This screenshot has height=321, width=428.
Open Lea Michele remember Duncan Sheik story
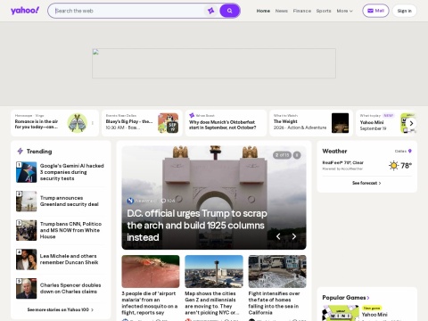[x=69, y=259]
